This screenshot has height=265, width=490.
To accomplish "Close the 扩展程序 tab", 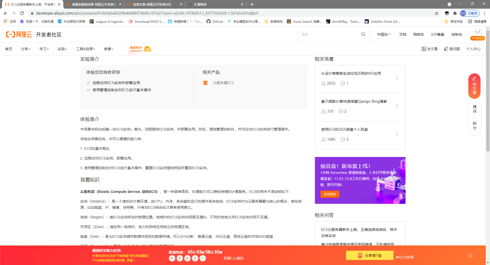I will [242, 4].
